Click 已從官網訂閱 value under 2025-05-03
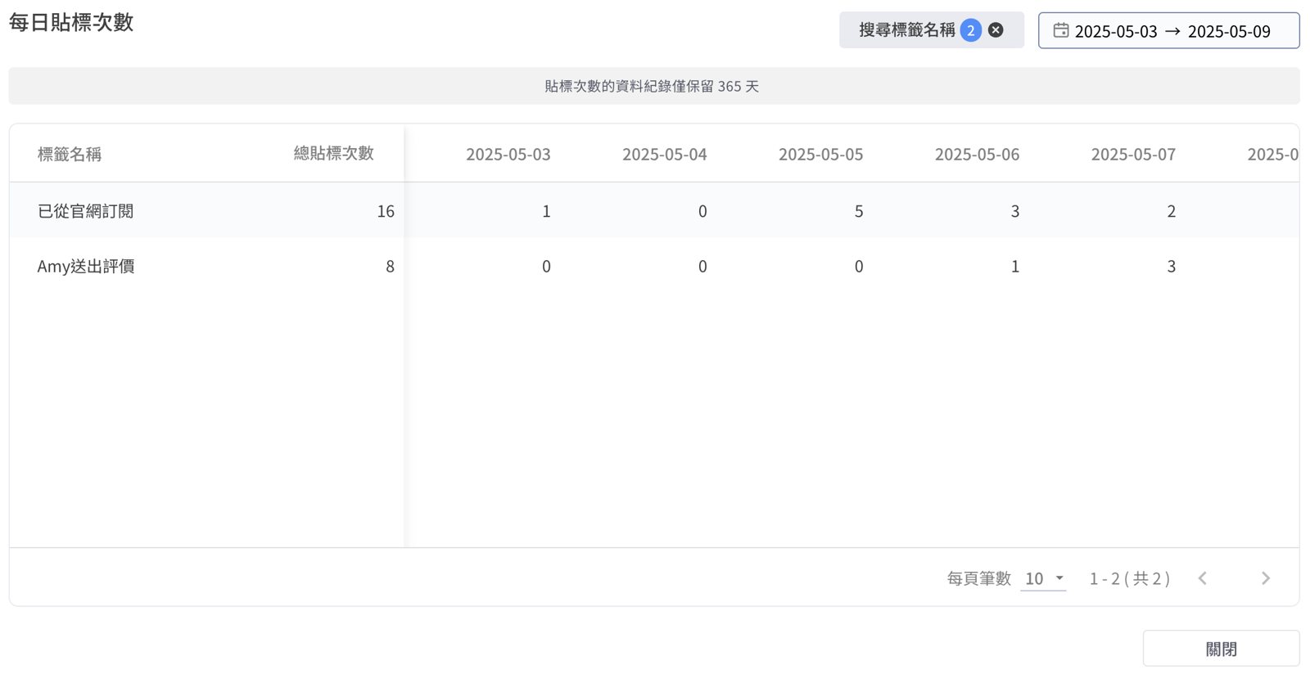Image resolution: width=1310 pixels, height=674 pixels. pyautogui.click(x=546, y=211)
